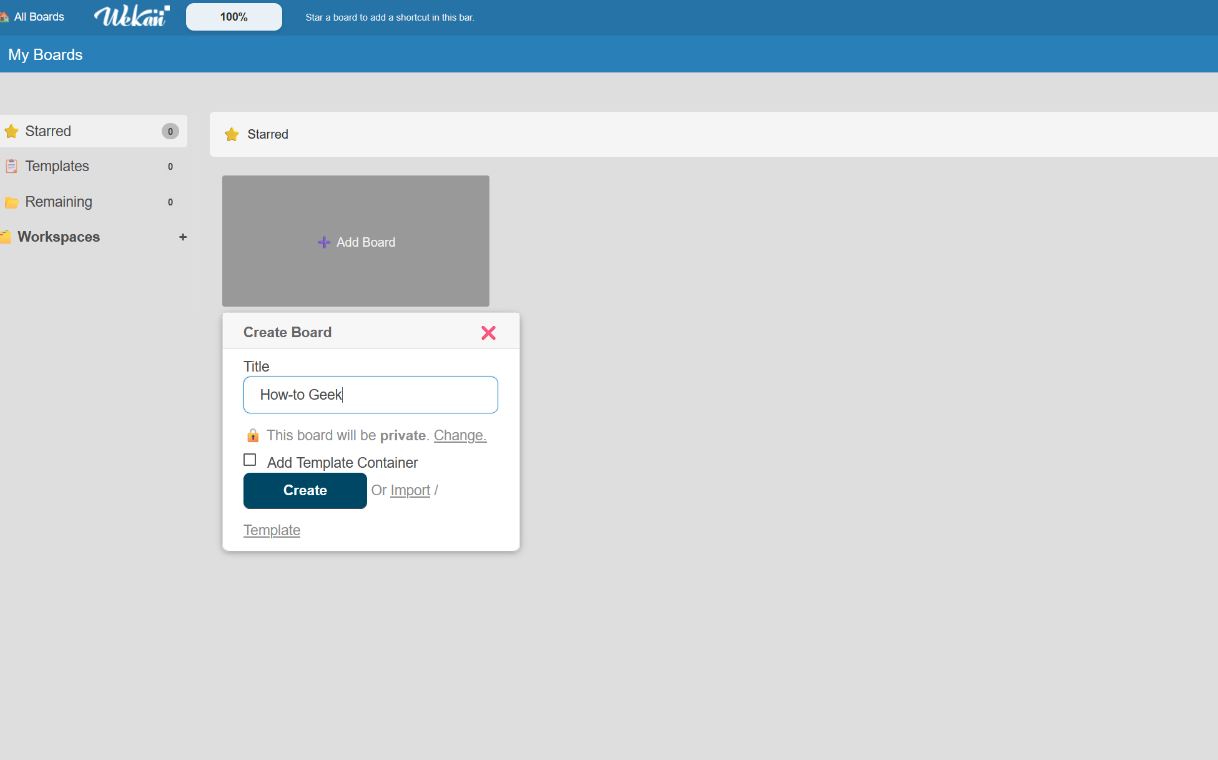Focus the board Title input field

coord(371,395)
